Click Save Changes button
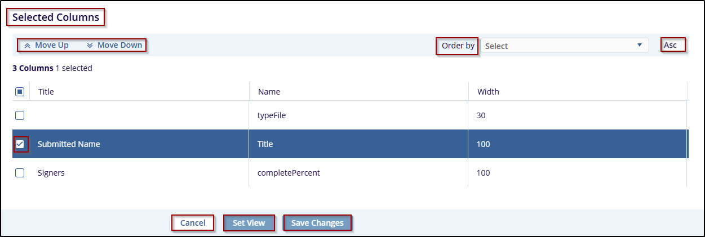The image size is (705, 237). [317, 223]
